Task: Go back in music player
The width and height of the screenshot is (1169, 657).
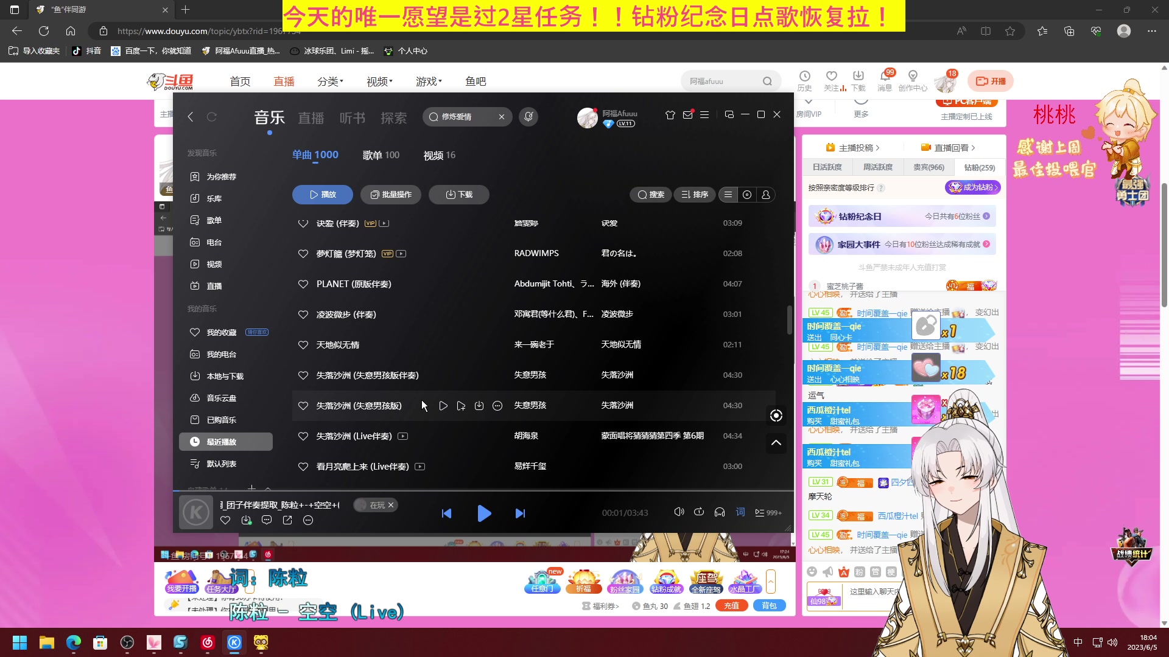Action: point(191,117)
